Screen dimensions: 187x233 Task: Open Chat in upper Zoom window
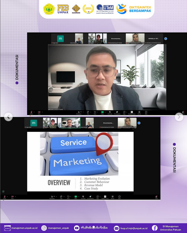(x=88, y=113)
